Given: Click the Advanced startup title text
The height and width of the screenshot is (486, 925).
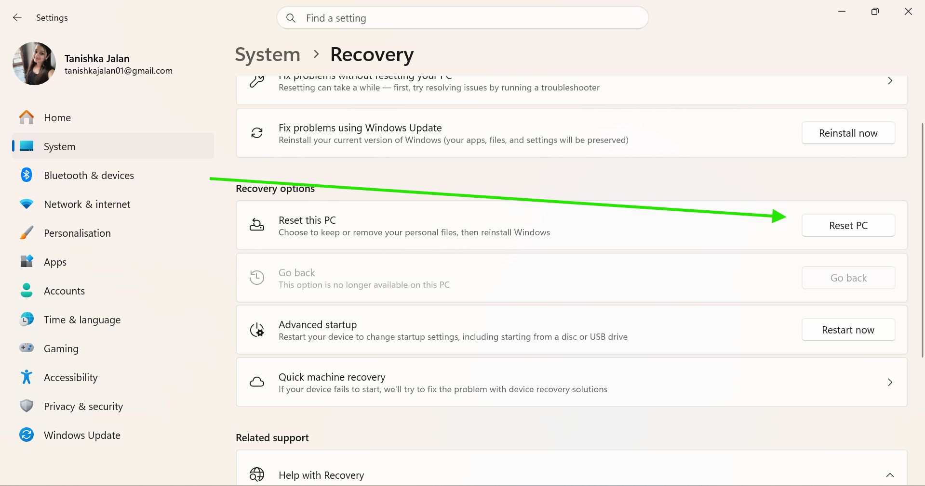Looking at the screenshot, I should (x=318, y=325).
